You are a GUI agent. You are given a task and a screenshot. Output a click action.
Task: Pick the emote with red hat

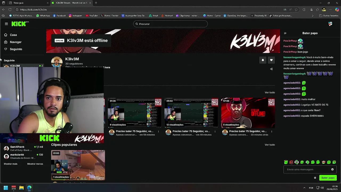pos(323,162)
